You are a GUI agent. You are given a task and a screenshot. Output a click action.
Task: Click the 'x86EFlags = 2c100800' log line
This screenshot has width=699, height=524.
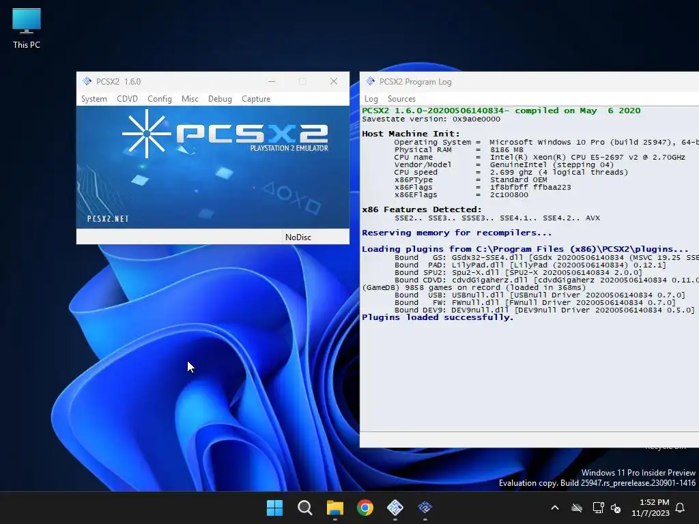461,194
